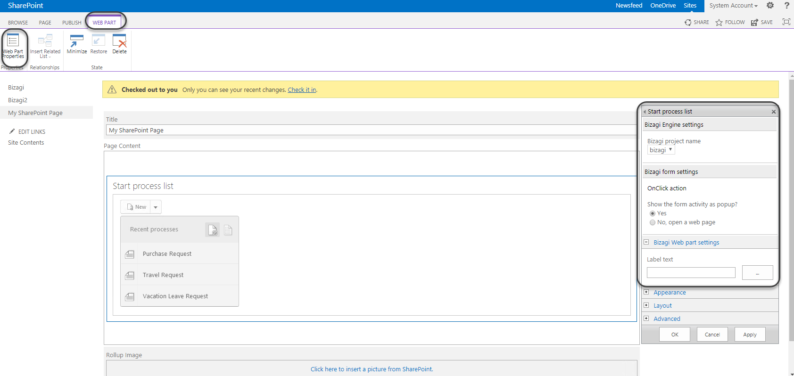Open Bizagi project name dropdown
Viewport: 794px width, 376px height.
coord(661,150)
